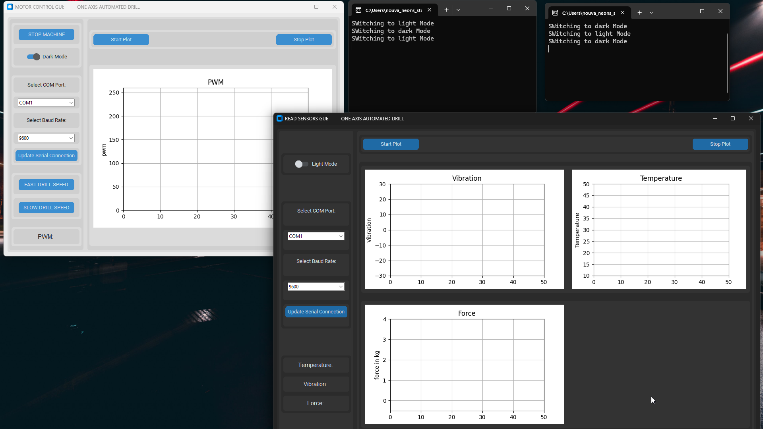Open the first terminal's tab dropdown chevron
763x429 pixels.
click(458, 10)
